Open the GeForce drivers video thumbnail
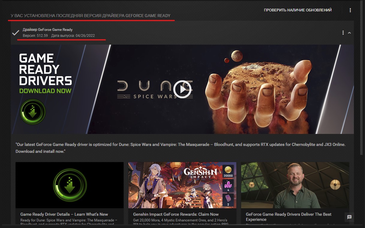This screenshot has width=365, height=228. (295, 185)
